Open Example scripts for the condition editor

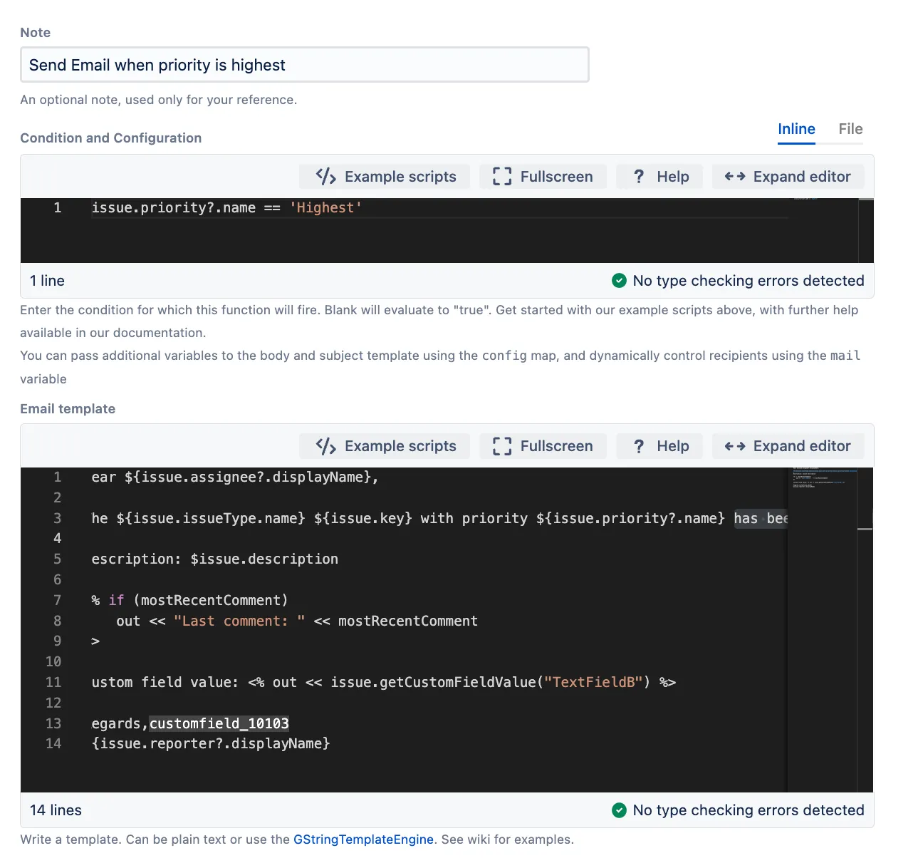(x=385, y=177)
